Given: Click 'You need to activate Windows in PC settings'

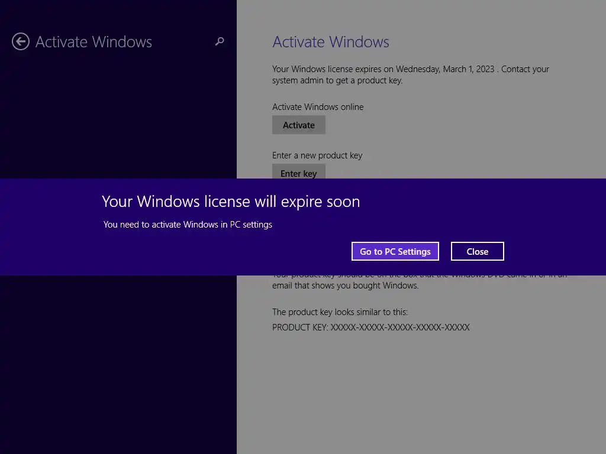Looking at the screenshot, I should tap(188, 225).
